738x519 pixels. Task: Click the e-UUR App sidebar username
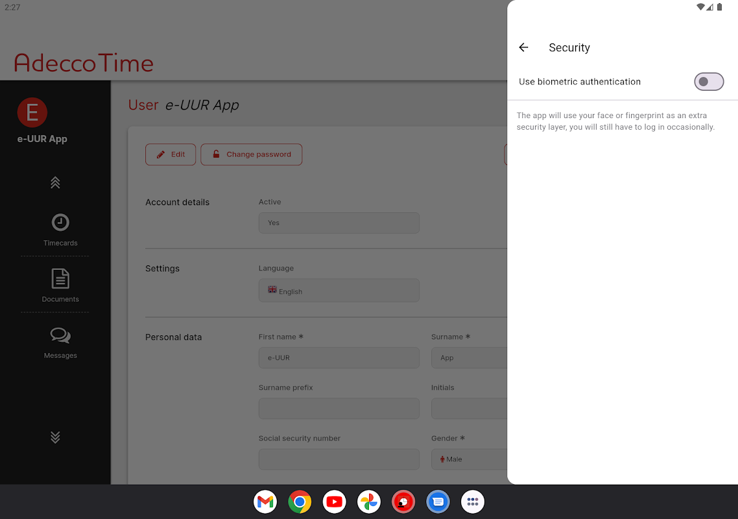(x=42, y=139)
